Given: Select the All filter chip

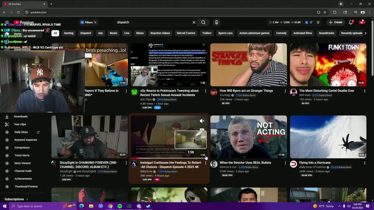Looking at the screenshot, I should (55, 33).
